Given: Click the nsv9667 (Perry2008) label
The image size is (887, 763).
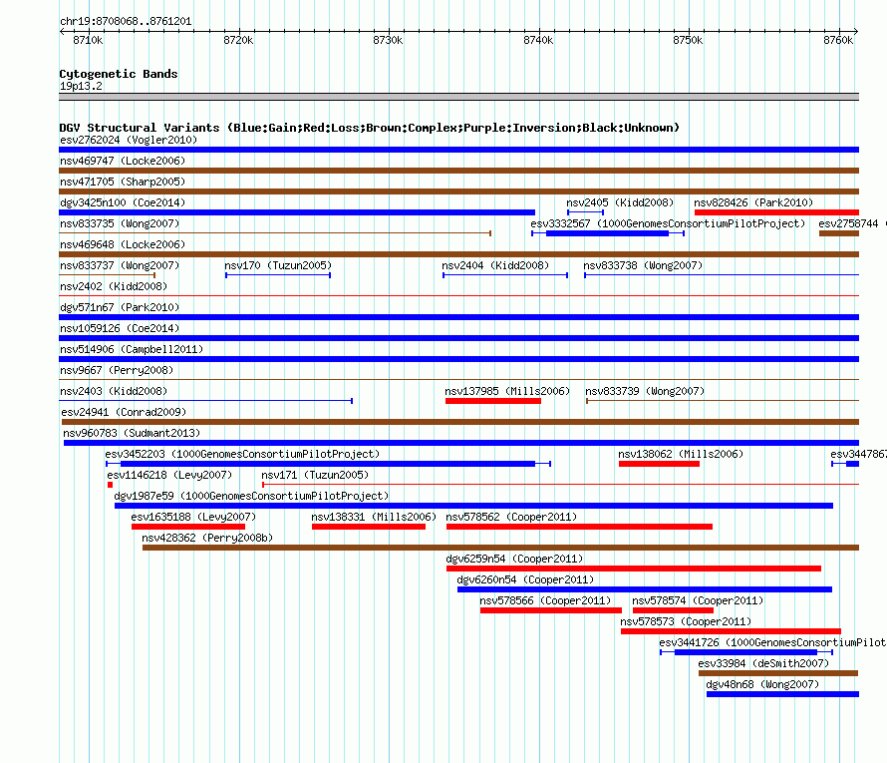Looking at the screenshot, I should [117, 370].
